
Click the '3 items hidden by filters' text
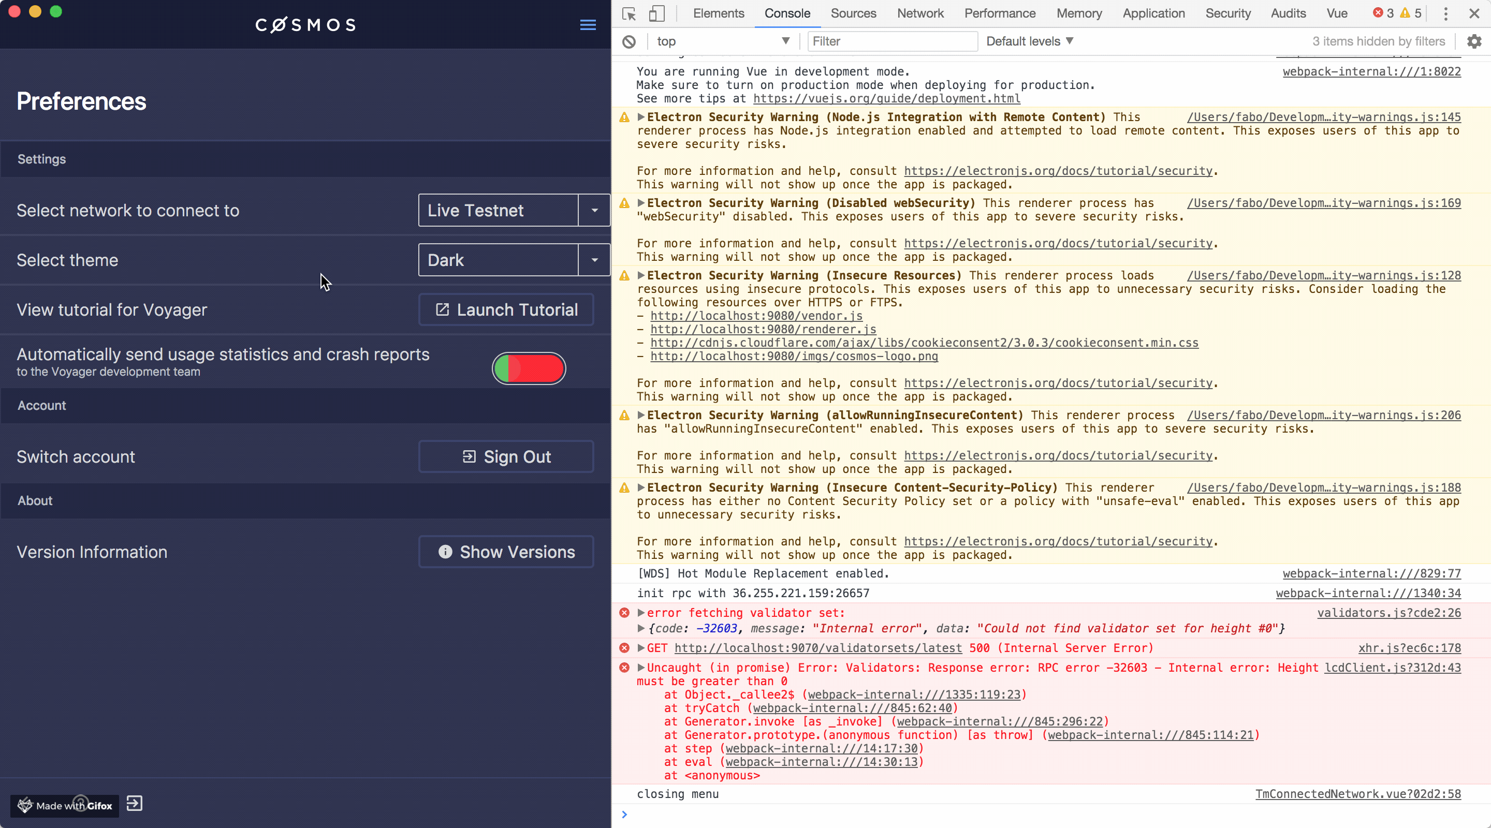[x=1378, y=41]
